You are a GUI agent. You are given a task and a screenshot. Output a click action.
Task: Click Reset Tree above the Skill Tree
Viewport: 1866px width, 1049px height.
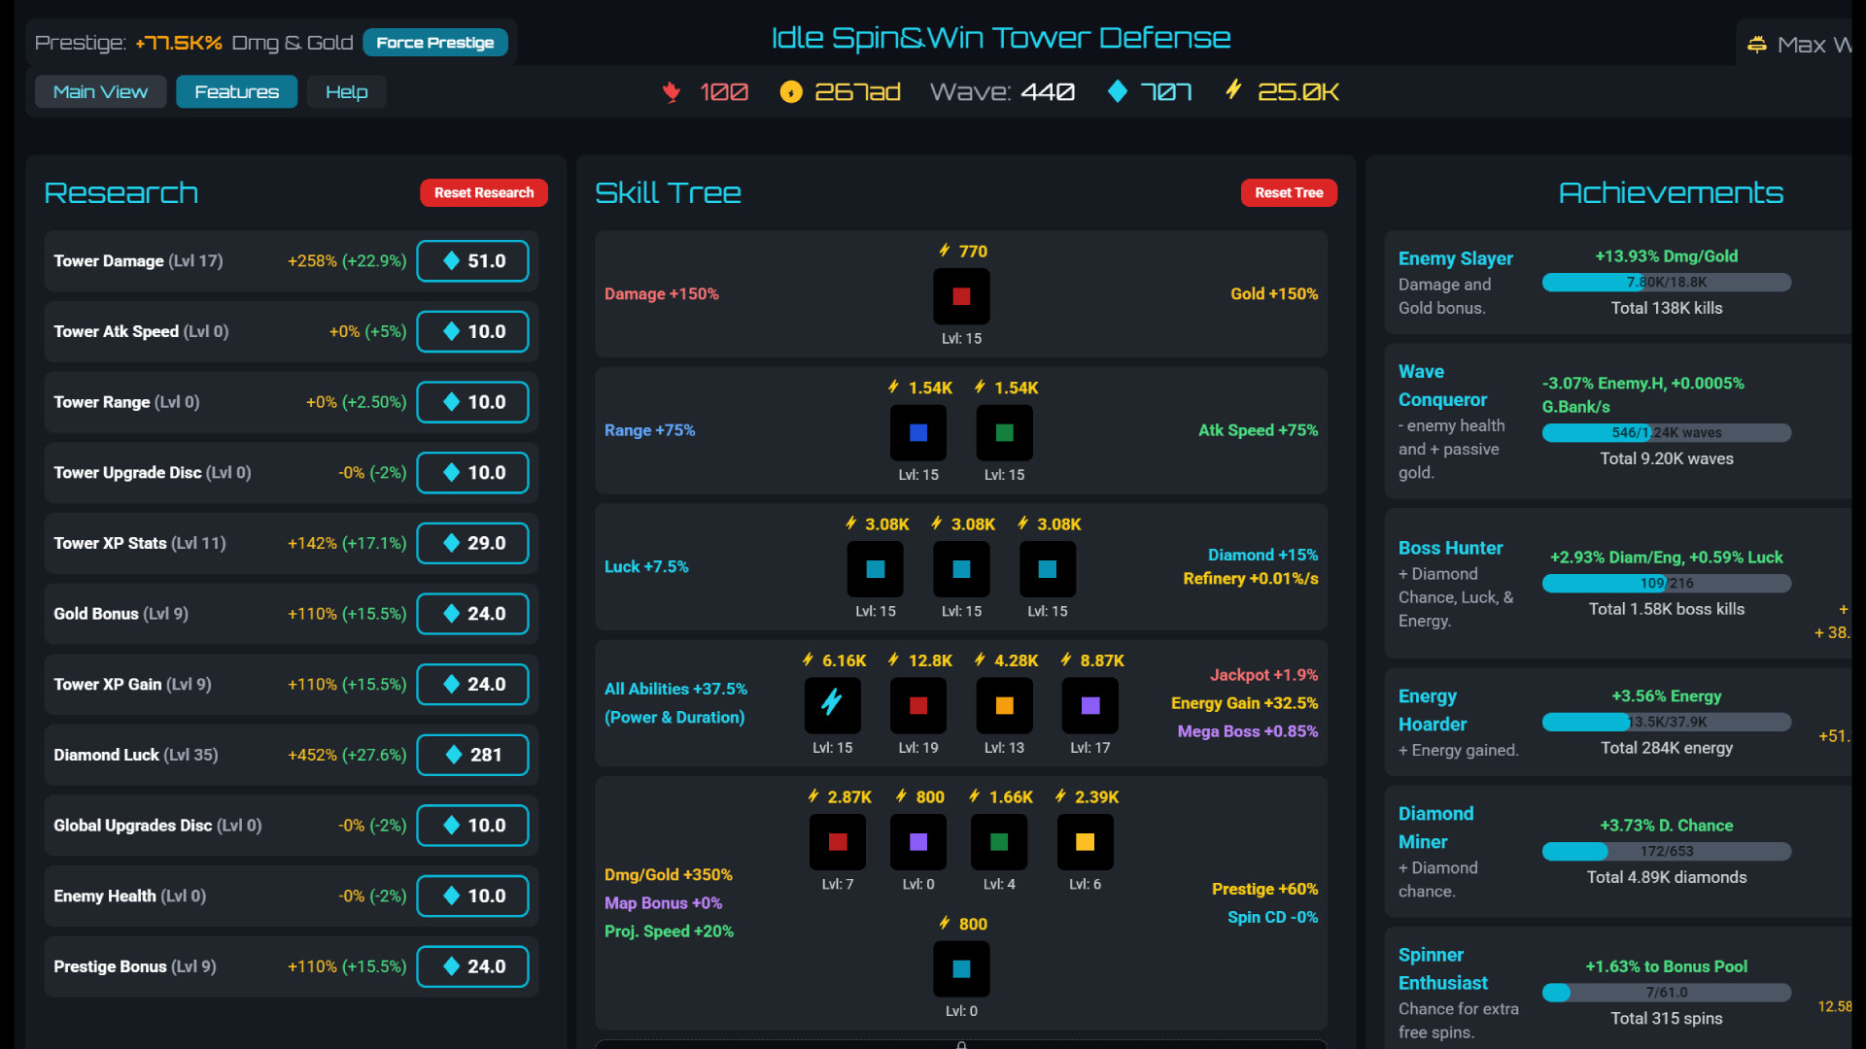pyautogui.click(x=1289, y=192)
